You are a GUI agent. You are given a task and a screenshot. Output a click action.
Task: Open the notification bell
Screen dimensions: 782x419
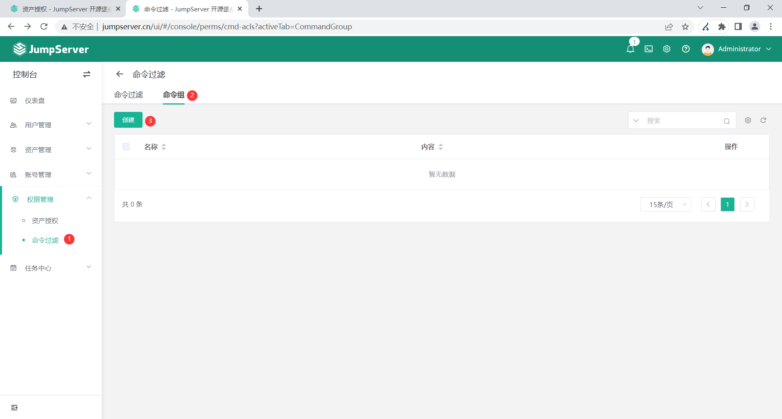point(630,49)
